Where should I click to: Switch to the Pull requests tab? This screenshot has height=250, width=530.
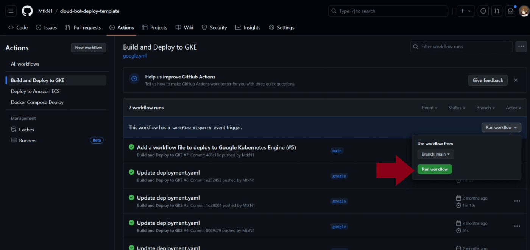(83, 27)
